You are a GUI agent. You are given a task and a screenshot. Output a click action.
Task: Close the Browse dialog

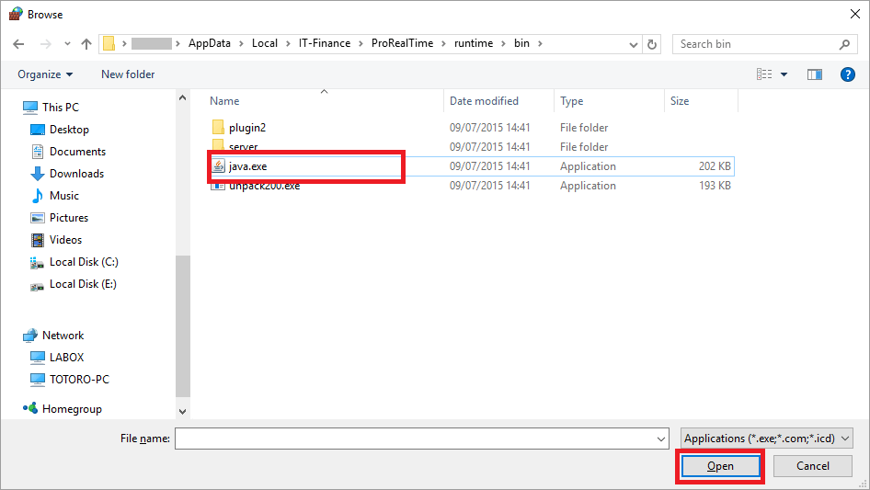[x=855, y=14]
